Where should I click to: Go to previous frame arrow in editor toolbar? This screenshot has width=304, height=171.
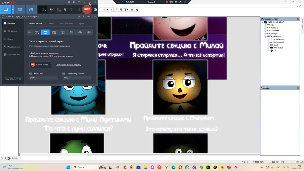tap(108, 9)
